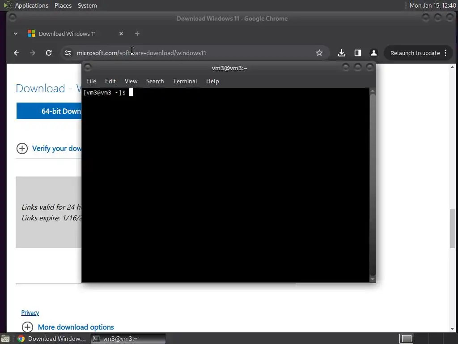This screenshot has width=458, height=344.
Task: Expand More download options
Action: [x=68, y=327]
